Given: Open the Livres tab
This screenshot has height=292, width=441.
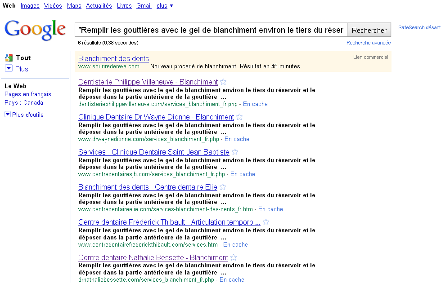Looking at the screenshot, I should click(x=124, y=5).
